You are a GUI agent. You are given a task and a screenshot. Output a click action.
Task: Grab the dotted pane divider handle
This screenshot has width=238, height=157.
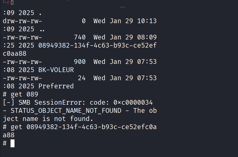123,7
